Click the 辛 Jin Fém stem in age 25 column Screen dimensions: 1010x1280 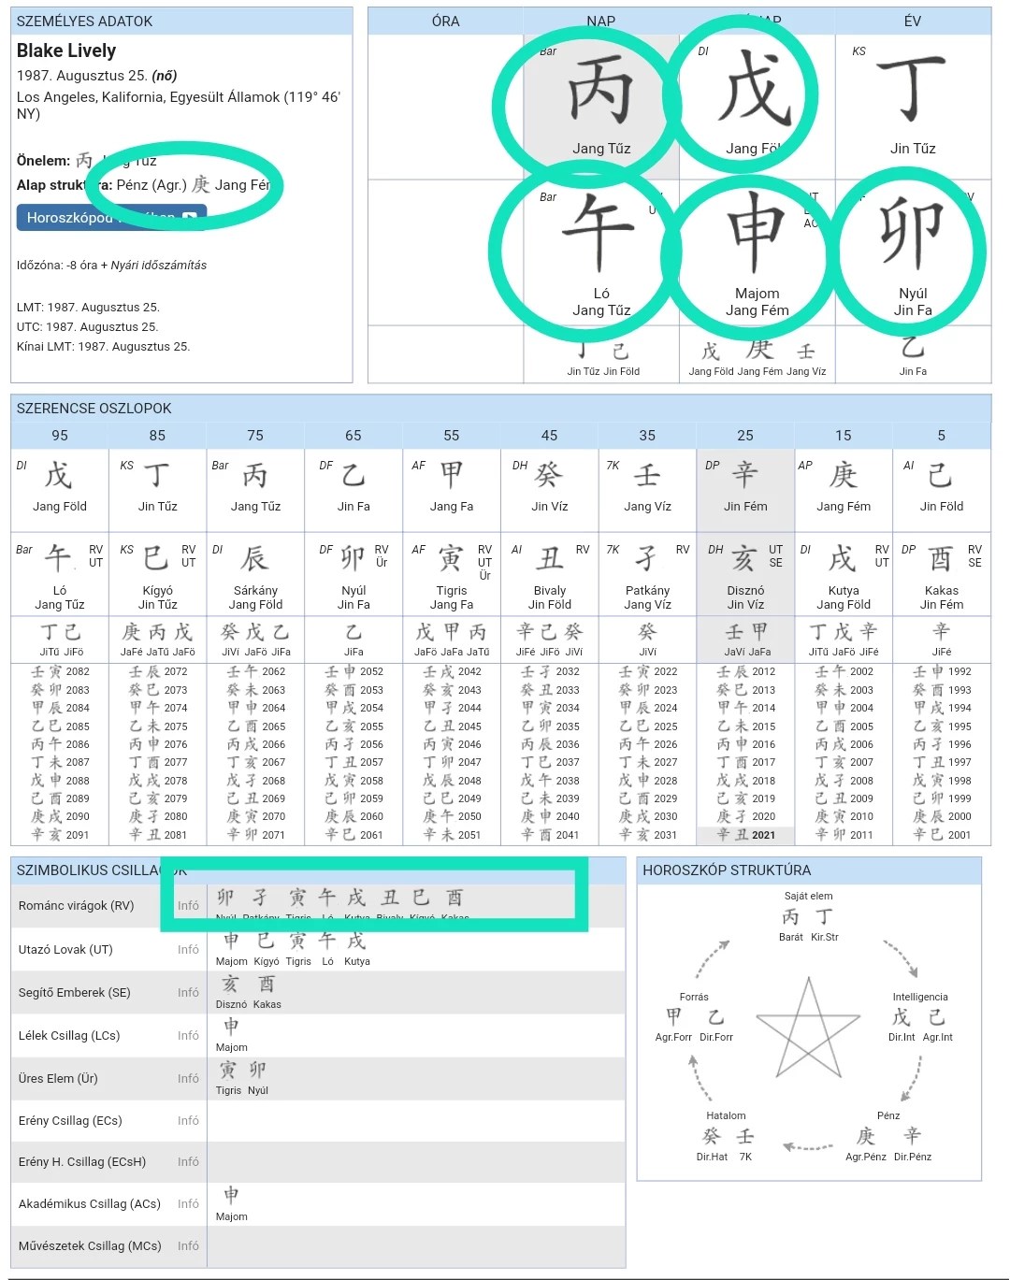(x=745, y=475)
